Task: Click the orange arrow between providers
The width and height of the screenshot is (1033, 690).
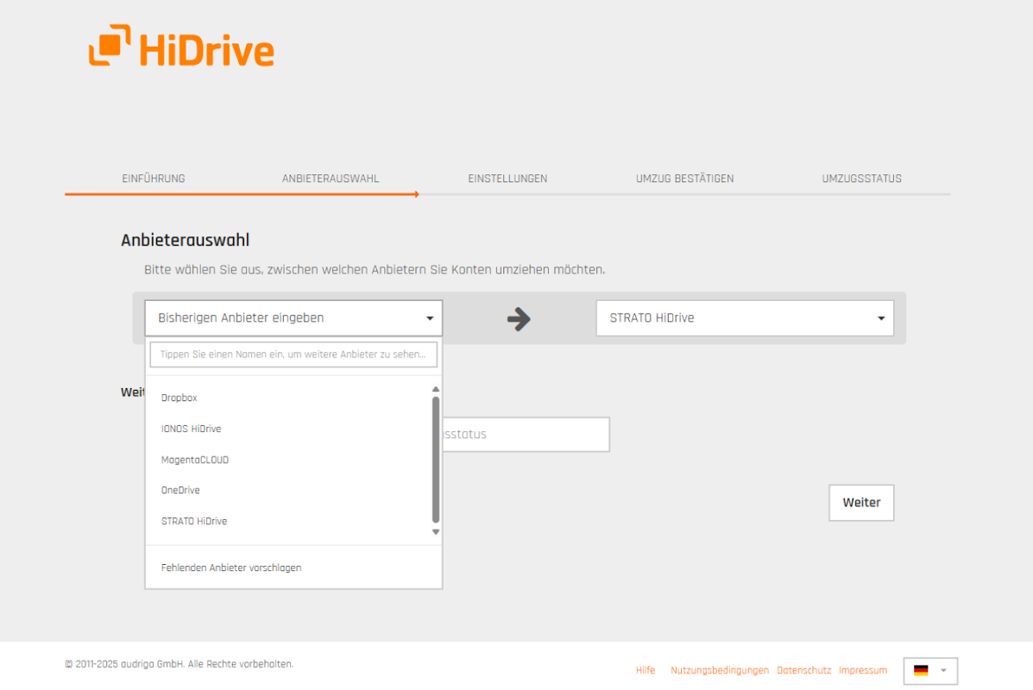Action: point(519,317)
